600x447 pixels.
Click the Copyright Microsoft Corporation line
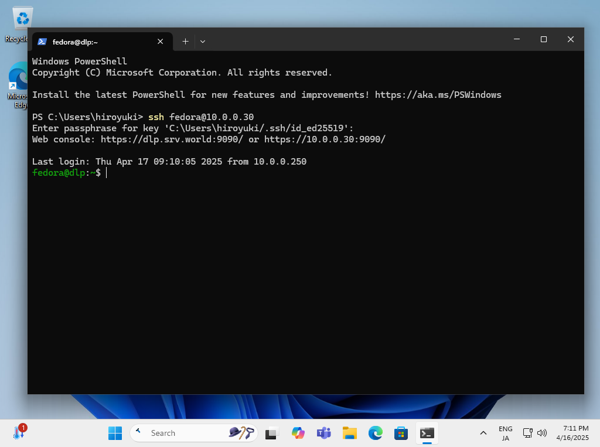click(182, 73)
